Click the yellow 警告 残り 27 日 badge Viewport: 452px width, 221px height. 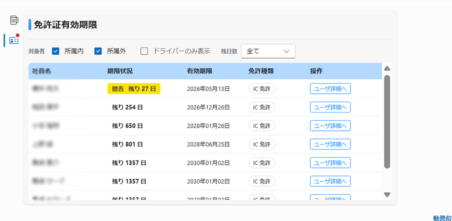pos(134,89)
